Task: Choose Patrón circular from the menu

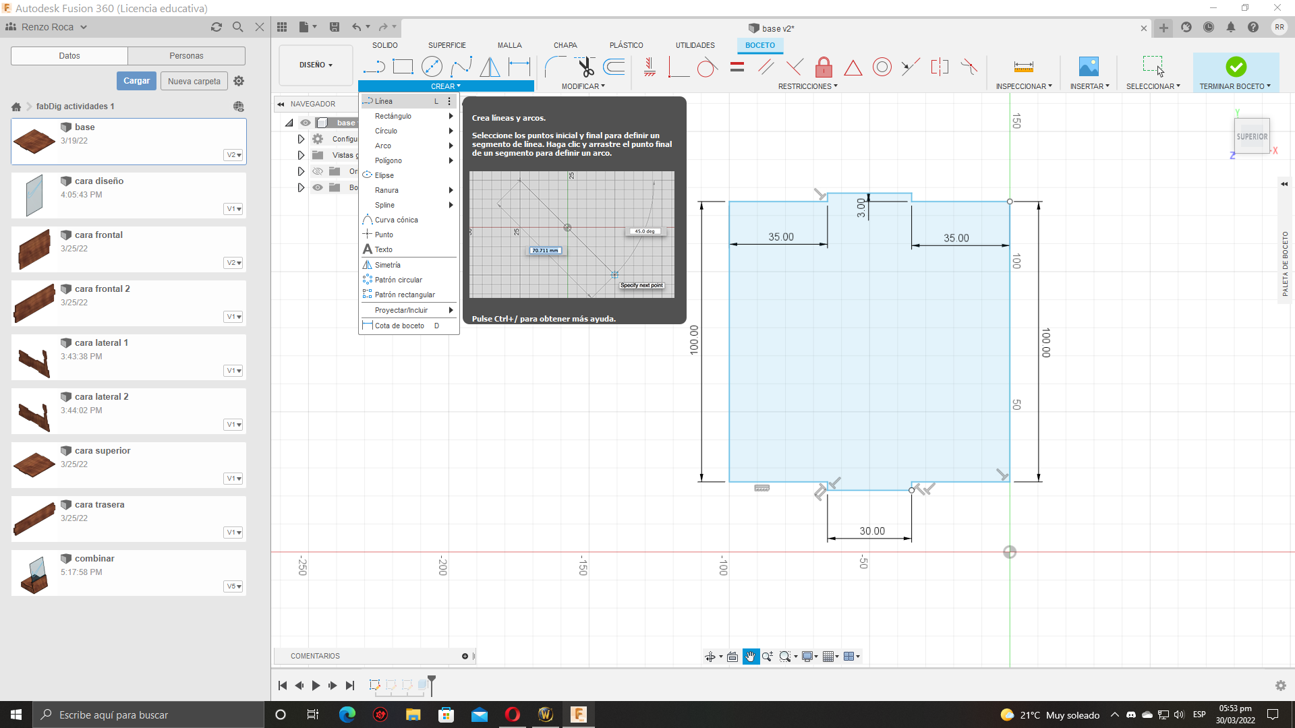Action: tap(409, 280)
